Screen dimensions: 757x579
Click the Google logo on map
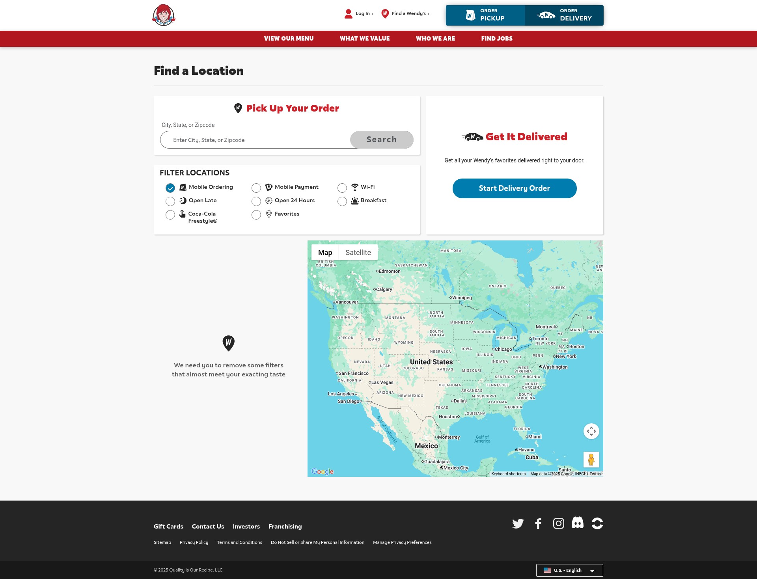[x=323, y=471]
